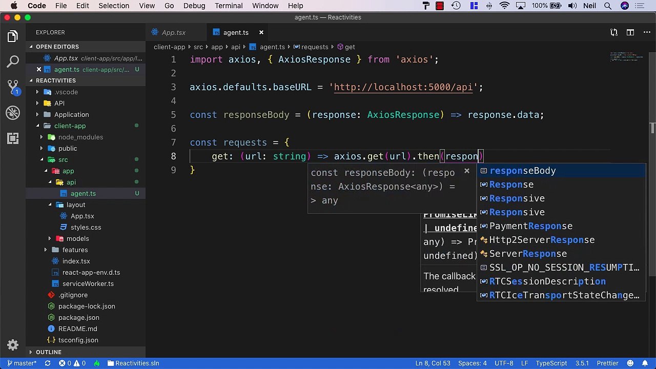Click Ln 8, Col 53 go-to-line indicator
This screenshot has width=656, height=369.
(x=433, y=363)
